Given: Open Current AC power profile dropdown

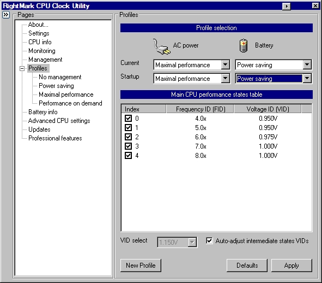Looking at the screenshot, I should coord(225,65).
